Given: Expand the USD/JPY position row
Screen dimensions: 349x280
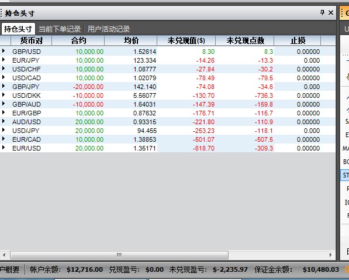Looking at the screenshot, I should tap(4, 130).
